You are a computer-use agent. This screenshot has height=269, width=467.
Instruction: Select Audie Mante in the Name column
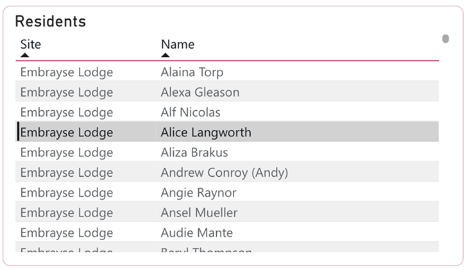(196, 232)
